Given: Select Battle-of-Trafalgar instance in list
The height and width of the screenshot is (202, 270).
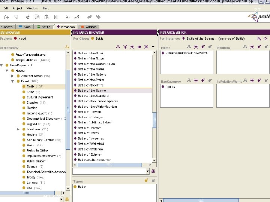Looking at the screenshot, I should tap(90, 117).
